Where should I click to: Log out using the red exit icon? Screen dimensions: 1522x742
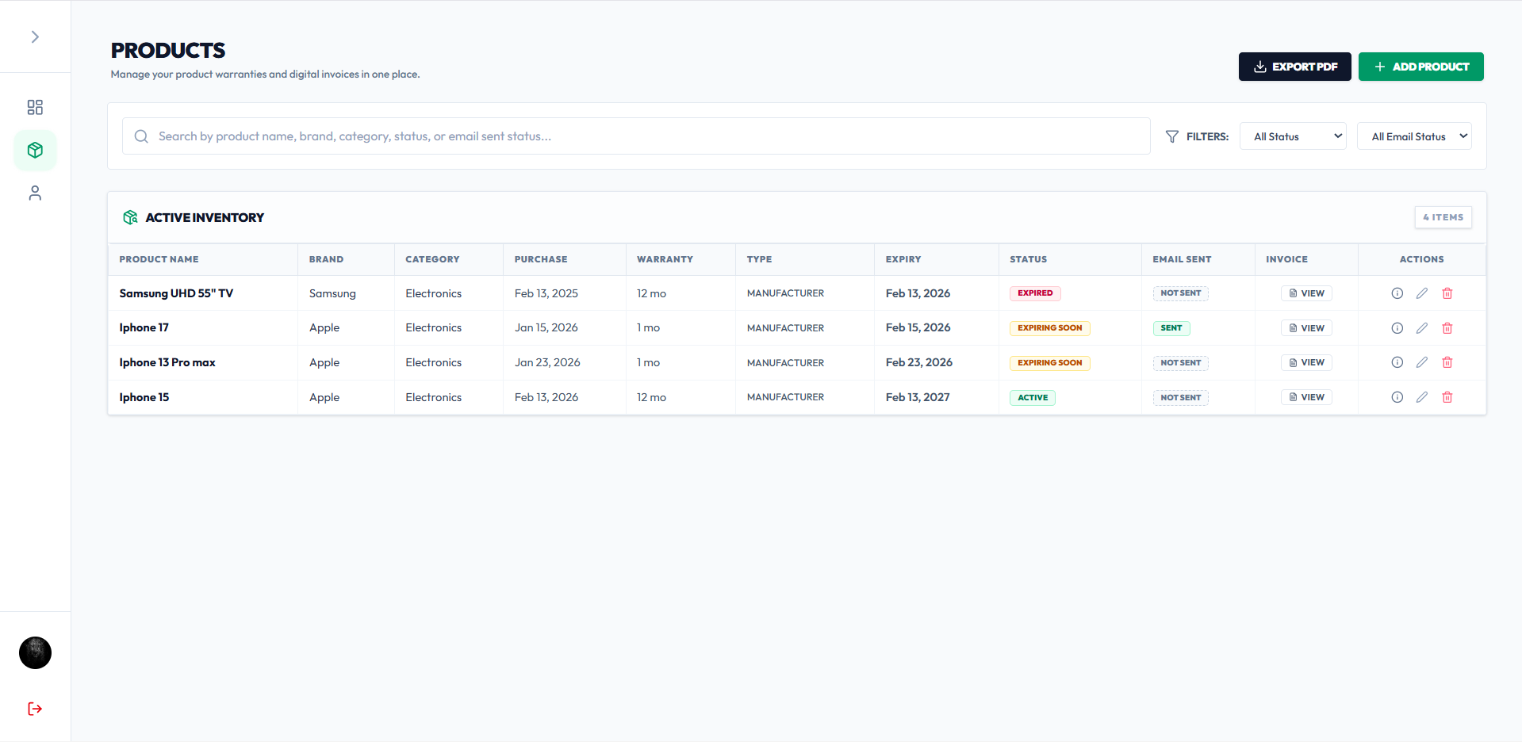tap(35, 709)
